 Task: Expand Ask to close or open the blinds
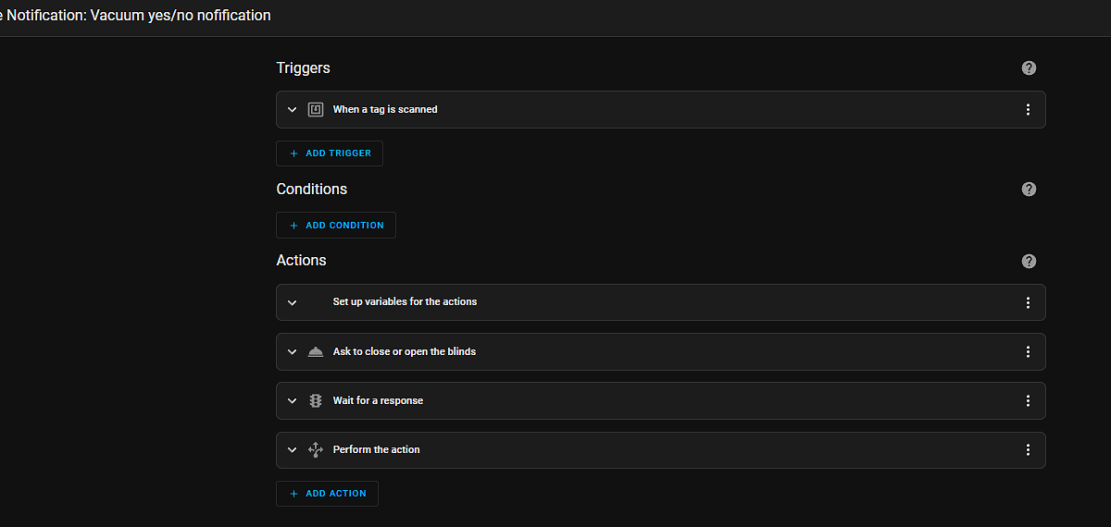click(292, 351)
